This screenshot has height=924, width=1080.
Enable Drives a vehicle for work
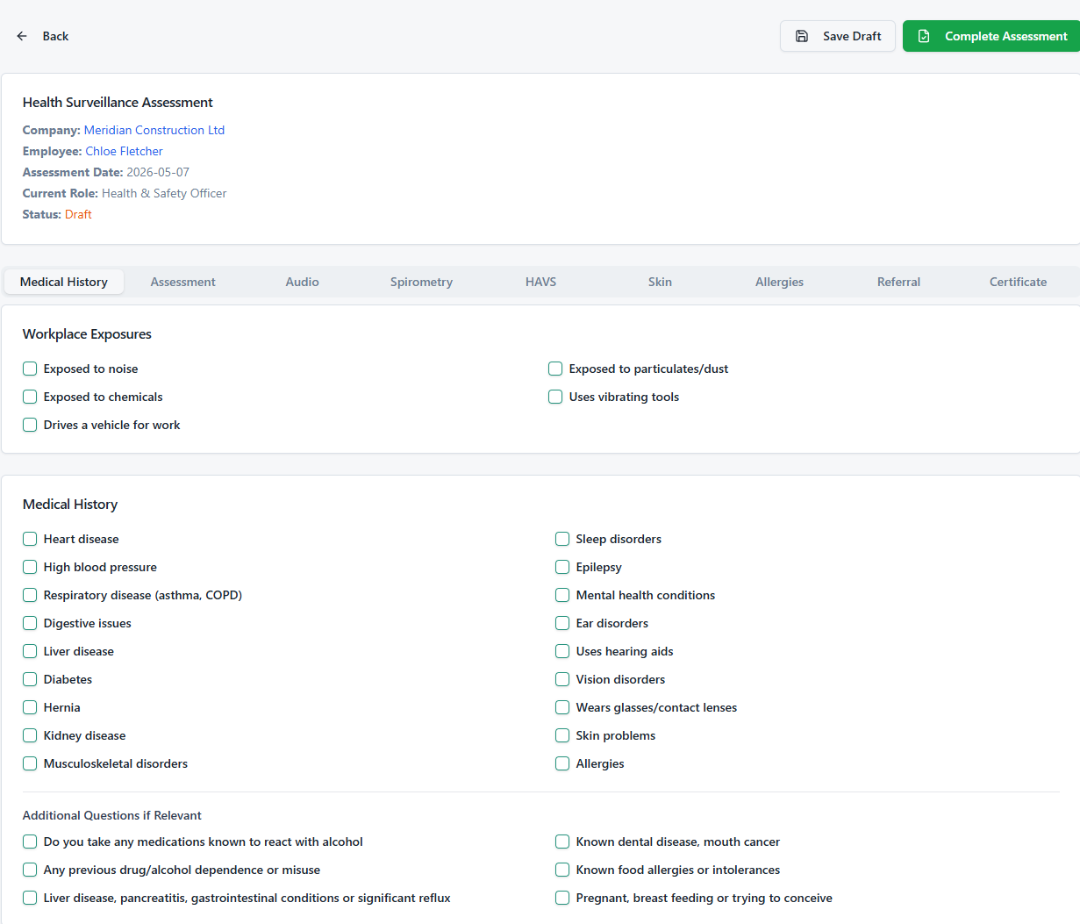click(x=30, y=425)
